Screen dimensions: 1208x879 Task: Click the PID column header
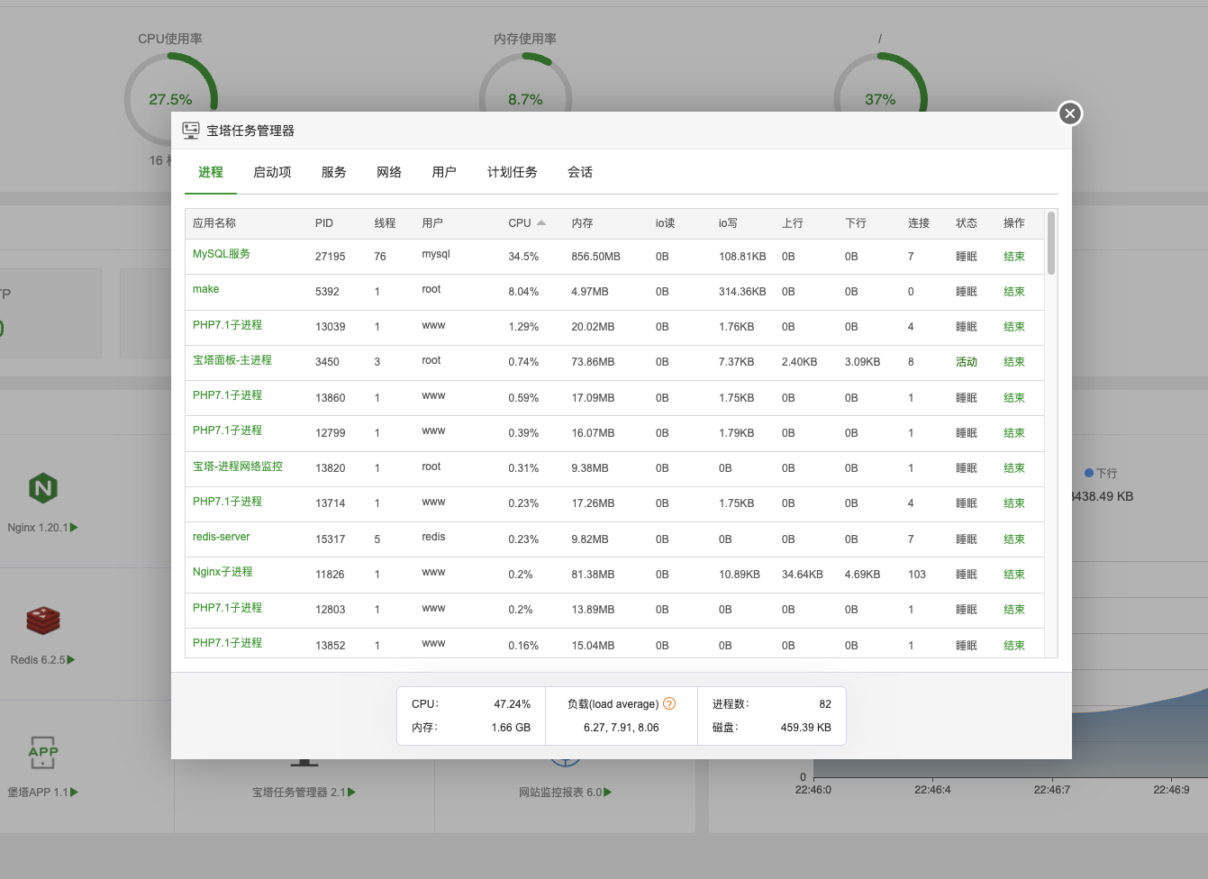click(x=324, y=223)
